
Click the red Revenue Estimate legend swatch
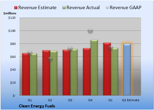pos(16,8)
